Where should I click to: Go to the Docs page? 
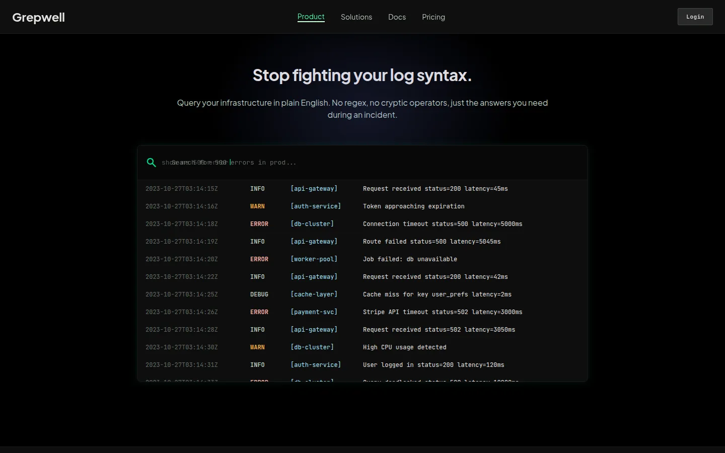point(397,17)
